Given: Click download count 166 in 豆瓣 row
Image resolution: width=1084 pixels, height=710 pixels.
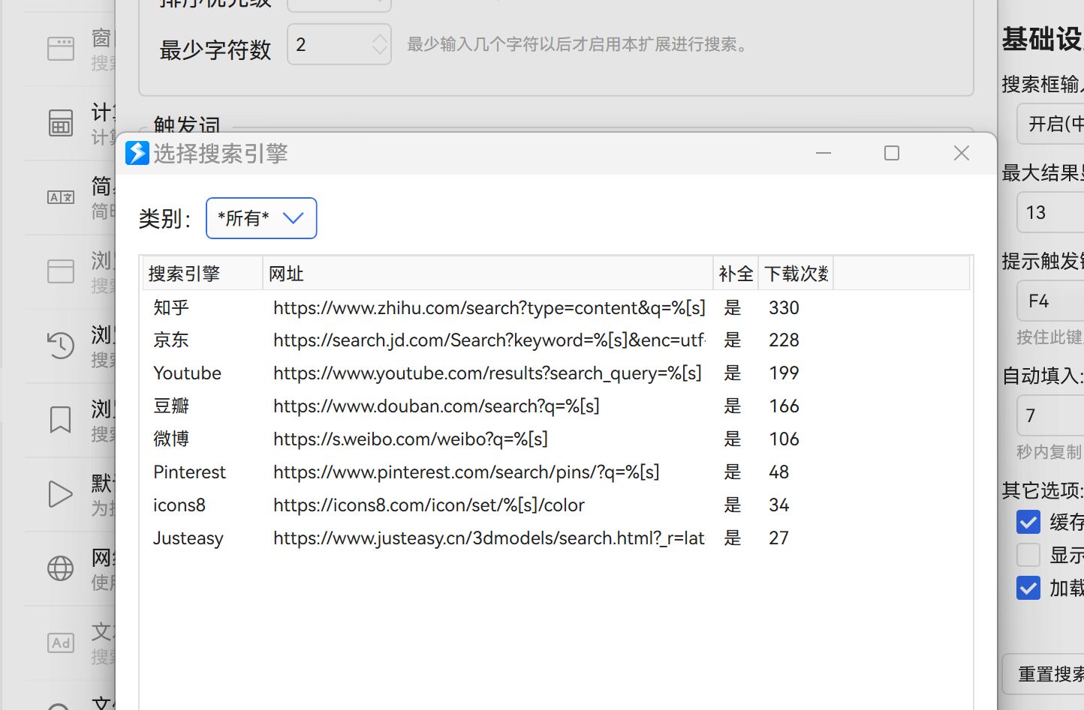Looking at the screenshot, I should coord(784,406).
